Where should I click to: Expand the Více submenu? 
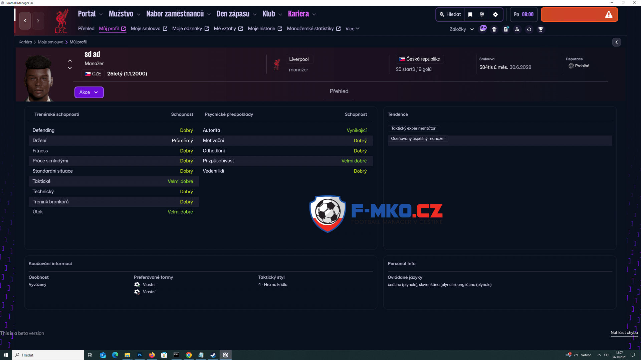[x=352, y=29]
